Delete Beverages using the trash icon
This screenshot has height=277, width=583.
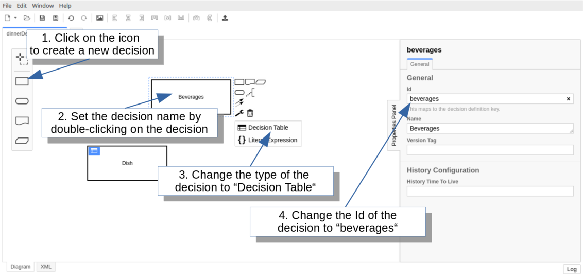[250, 113]
